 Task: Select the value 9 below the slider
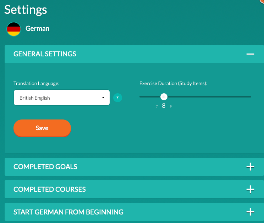pyautogui.click(x=171, y=106)
